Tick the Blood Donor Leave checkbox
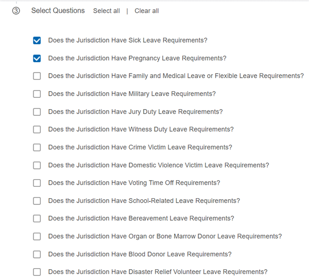This screenshot has width=309, height=280. click(x=37, y=254)
